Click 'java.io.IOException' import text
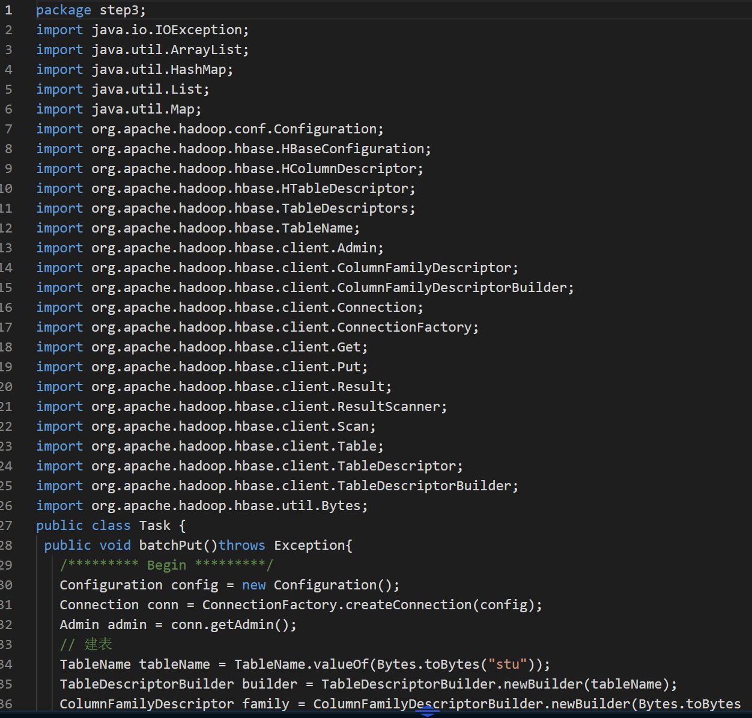The height and width of the screenshot is (718, 752). pyautogui.click(x=166, y=30)
